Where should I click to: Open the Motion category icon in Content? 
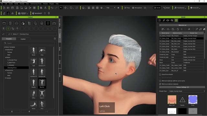[x=48, y=23]
